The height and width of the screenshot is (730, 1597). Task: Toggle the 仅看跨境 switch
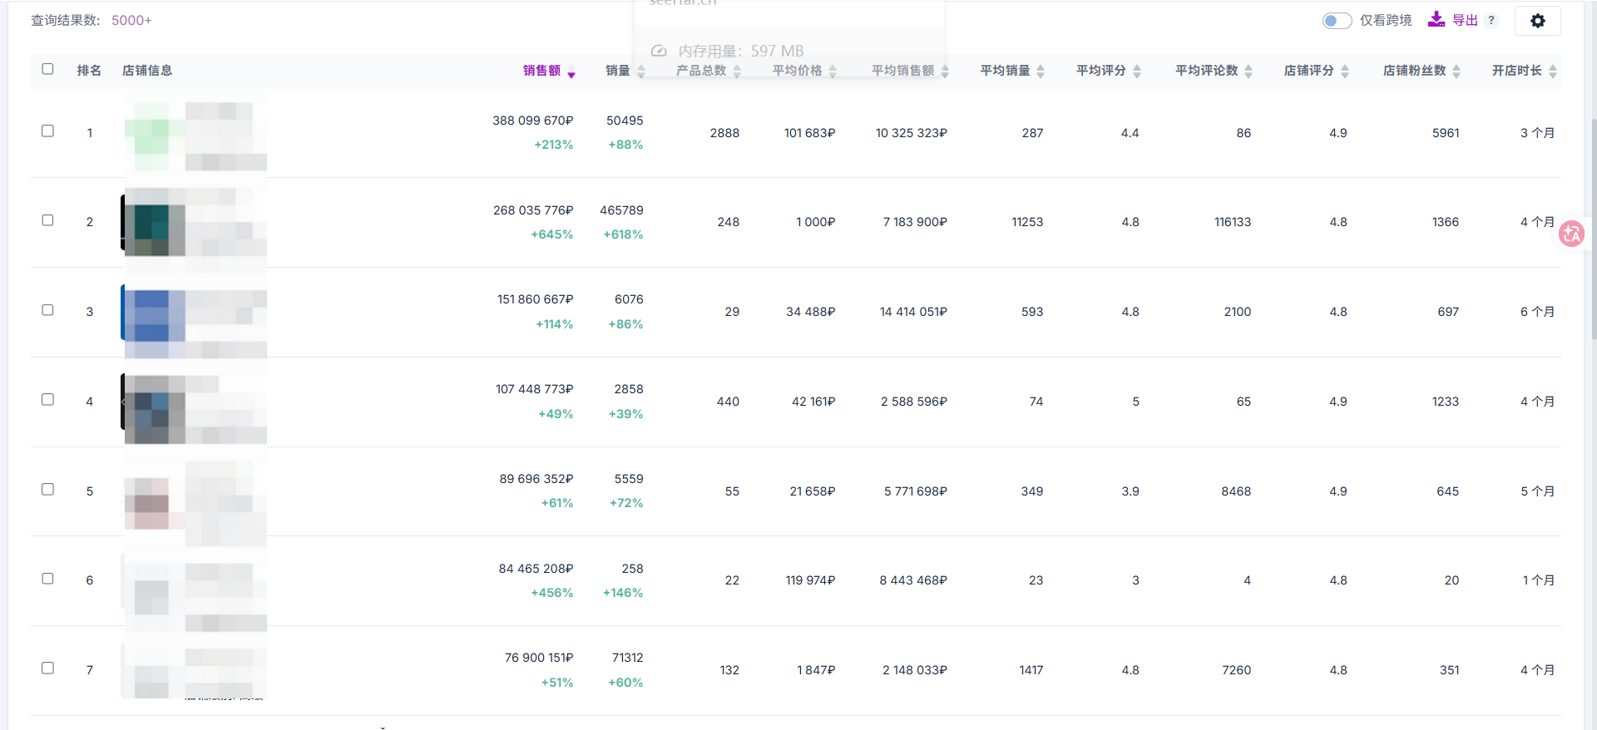tap(1337, 21)
